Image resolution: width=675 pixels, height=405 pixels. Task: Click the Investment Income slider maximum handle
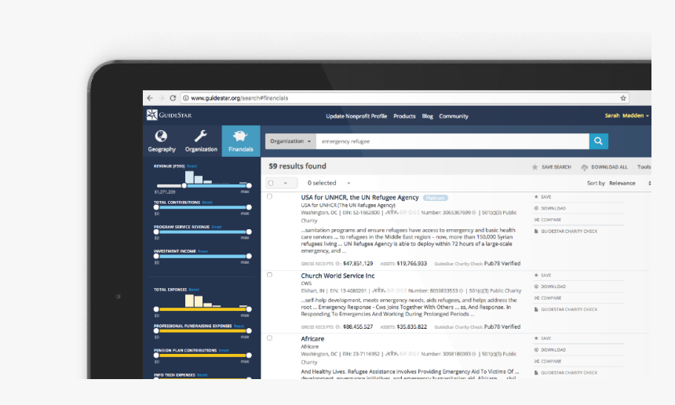click(249, 256)
